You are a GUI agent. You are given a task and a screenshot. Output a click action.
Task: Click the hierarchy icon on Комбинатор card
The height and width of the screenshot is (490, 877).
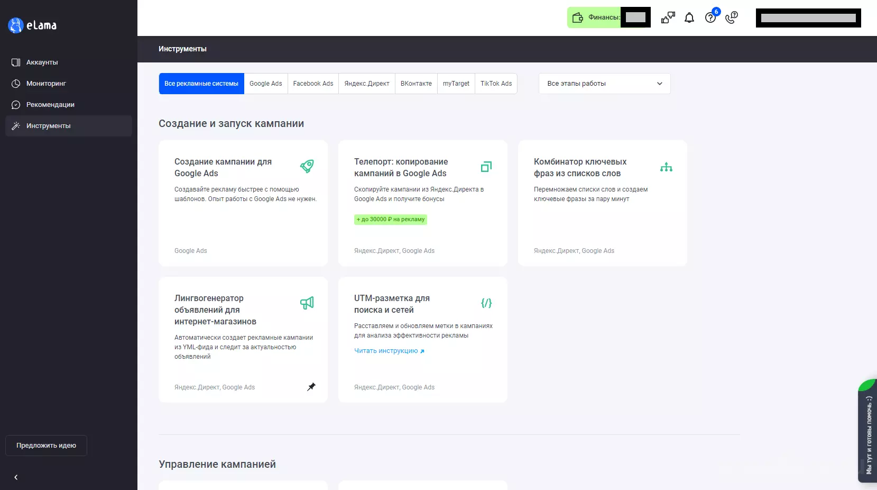tap(666, 167)
